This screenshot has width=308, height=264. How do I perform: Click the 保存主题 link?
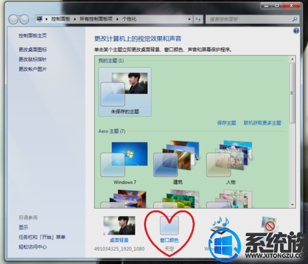[x=227, y=123]
